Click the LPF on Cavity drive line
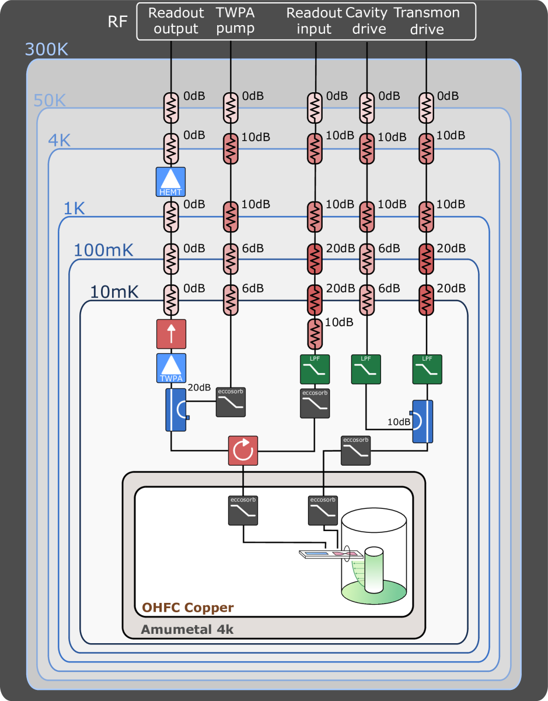Screen dimensions: 548x701 366,369
